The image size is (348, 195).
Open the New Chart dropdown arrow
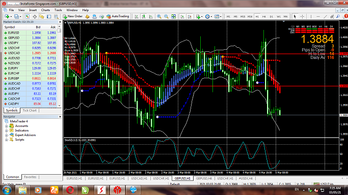[11, 17]
